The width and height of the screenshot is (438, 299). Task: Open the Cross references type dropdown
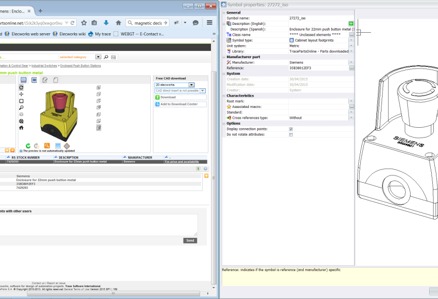click(x=351, y=118)
